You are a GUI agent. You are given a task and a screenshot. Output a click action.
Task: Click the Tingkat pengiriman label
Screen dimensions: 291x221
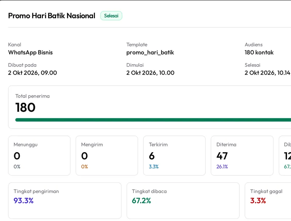tap(36, 191)
